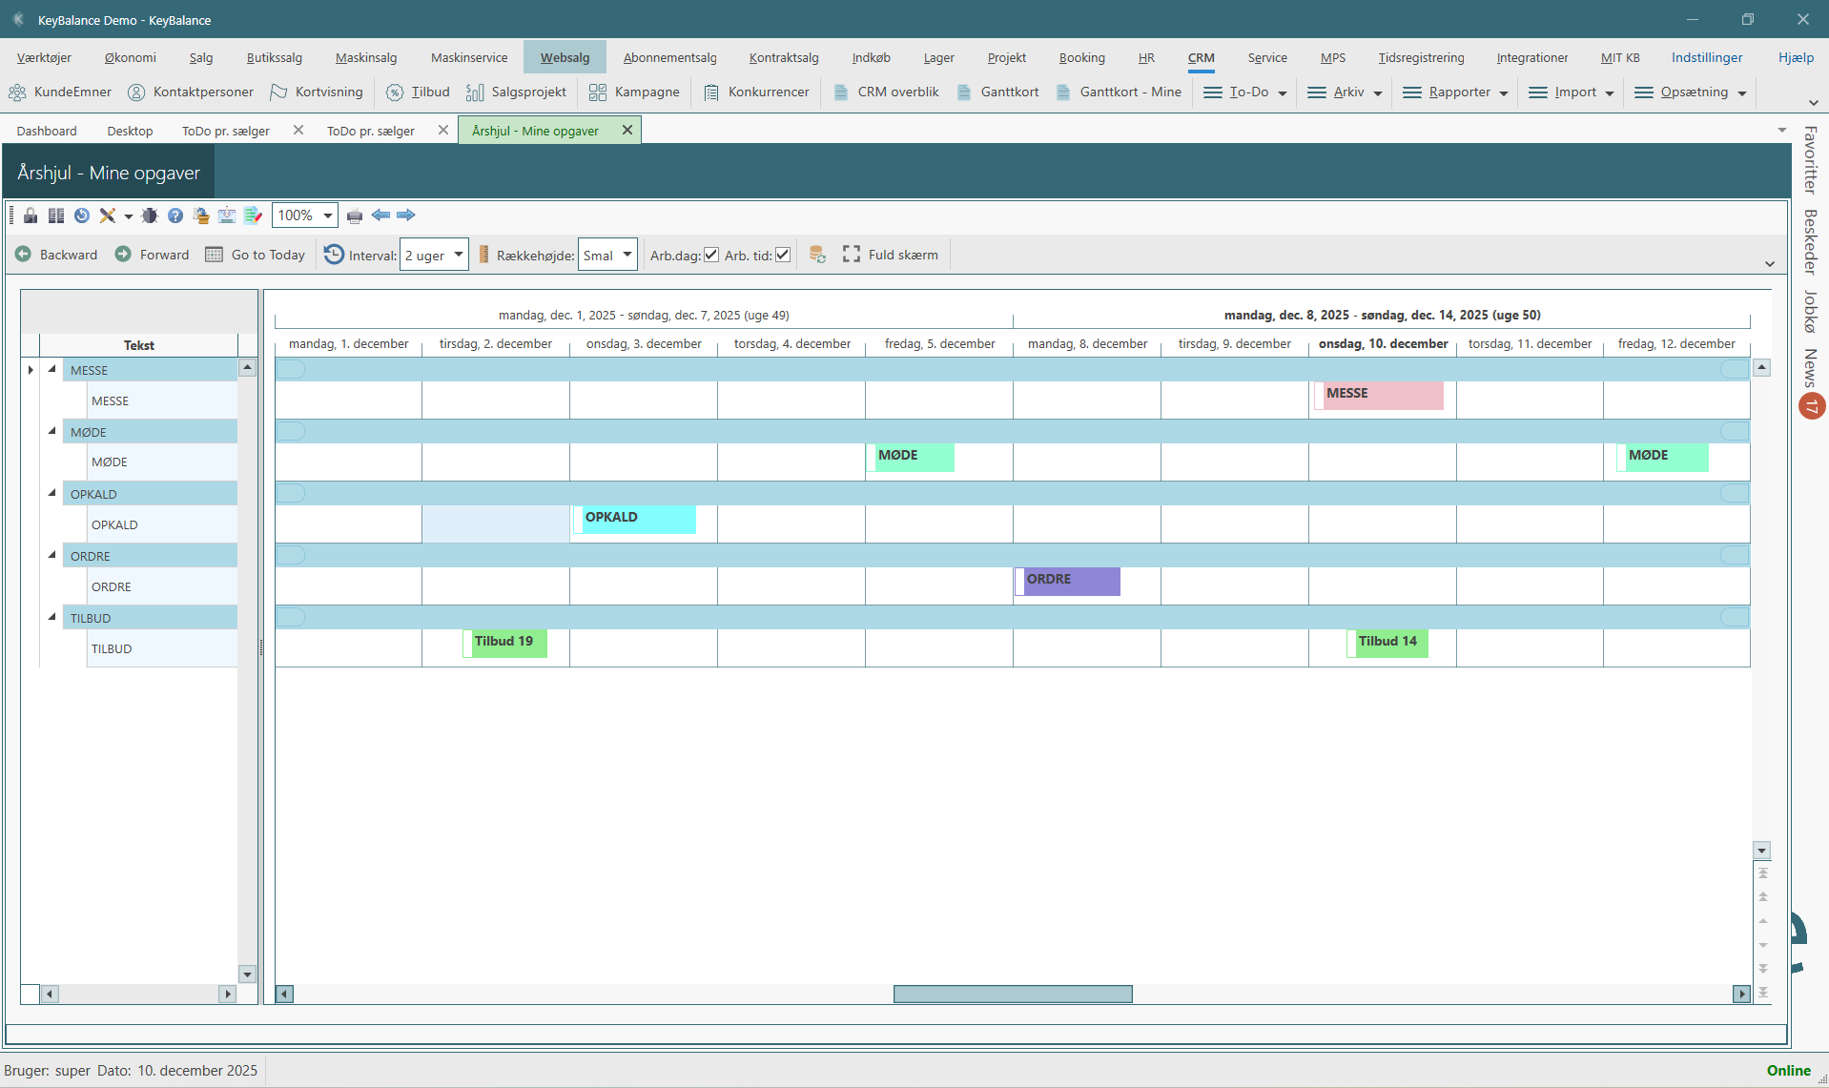Image resolution: width=1829 pixels, height=1088 pixels.
Task: Click the horizontal timeline scrollbar thumb
Action: 1012,994
